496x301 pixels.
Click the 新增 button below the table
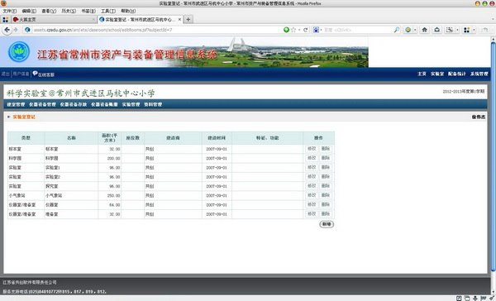[327, 224]
